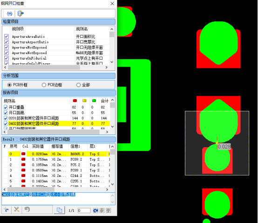Uncheck the ApertureAreaRatio rule checkbox

click(x=7, y=36)
